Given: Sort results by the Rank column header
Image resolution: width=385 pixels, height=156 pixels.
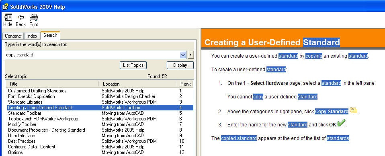Looking at the screenshot, I should pos(185,84).
